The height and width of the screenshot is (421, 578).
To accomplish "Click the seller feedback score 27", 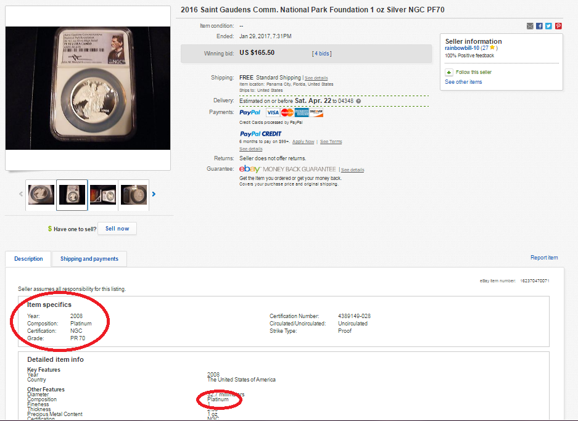I will point(485,48).
